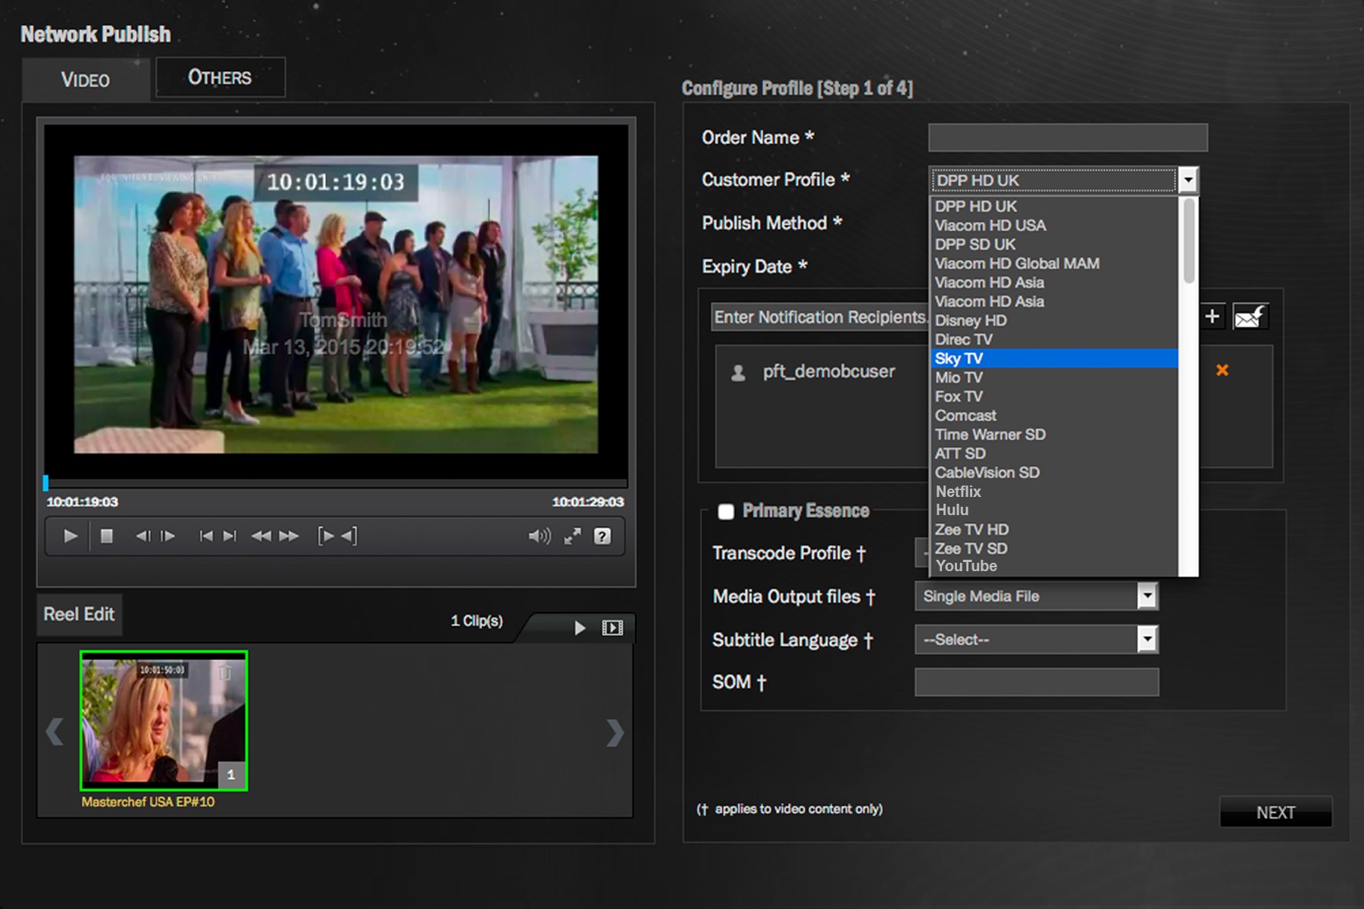
Task: Choose Zee TV HD option
Action: [1054, 529]
